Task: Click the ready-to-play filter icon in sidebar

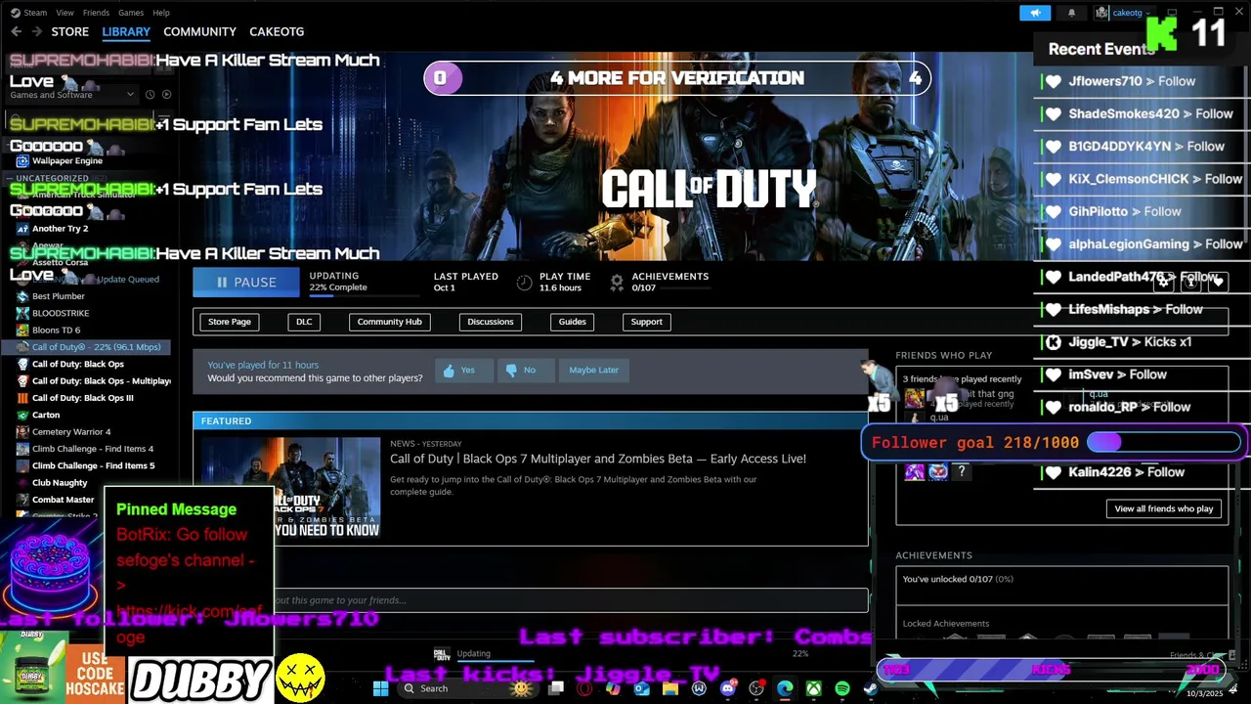Action: [x=166, y=95]
